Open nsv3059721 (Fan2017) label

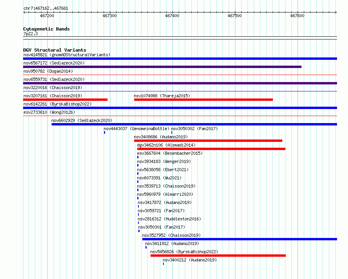pyautogui.click(x=161, y=211)
